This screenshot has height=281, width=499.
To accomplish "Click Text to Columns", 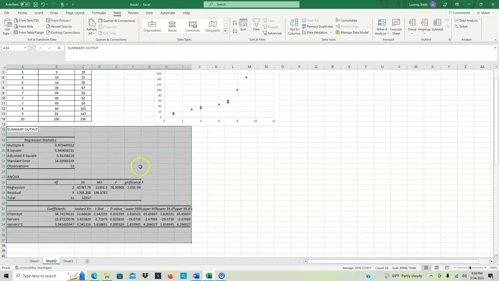I will [x=294, y=27].
